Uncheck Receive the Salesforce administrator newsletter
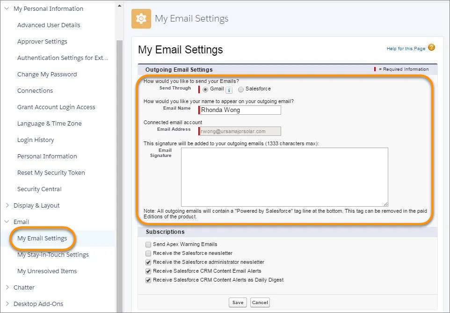 coord(148,262)
